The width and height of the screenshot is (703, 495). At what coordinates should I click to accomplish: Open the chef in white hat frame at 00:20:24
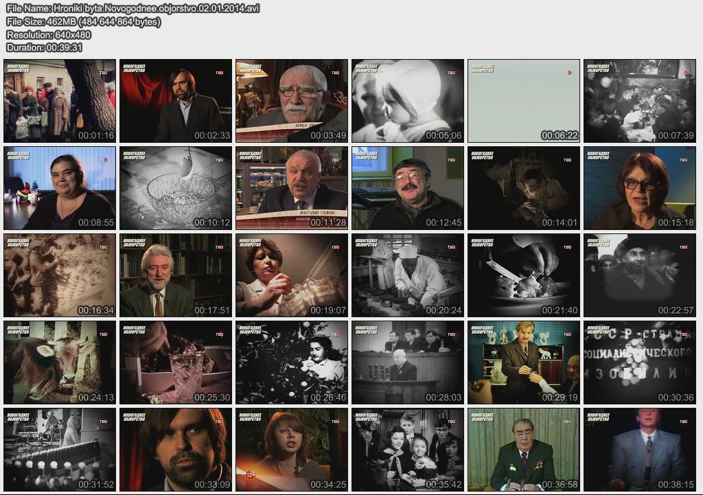(408, 275)
